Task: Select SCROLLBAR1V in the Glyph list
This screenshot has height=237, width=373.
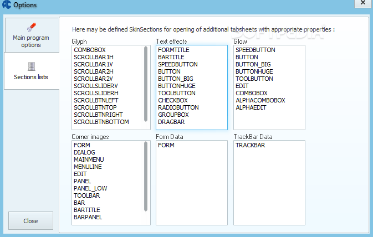Action: point(93,64)
